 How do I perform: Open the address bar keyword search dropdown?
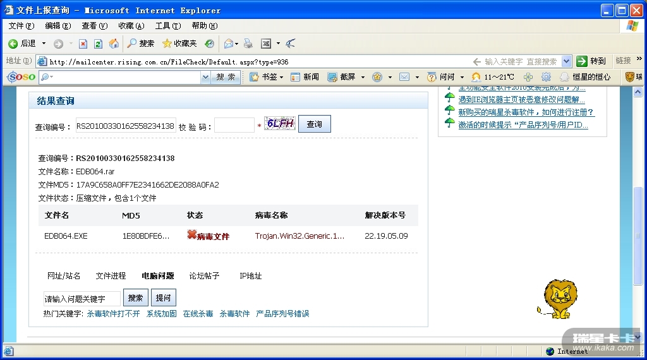[567, 61]
